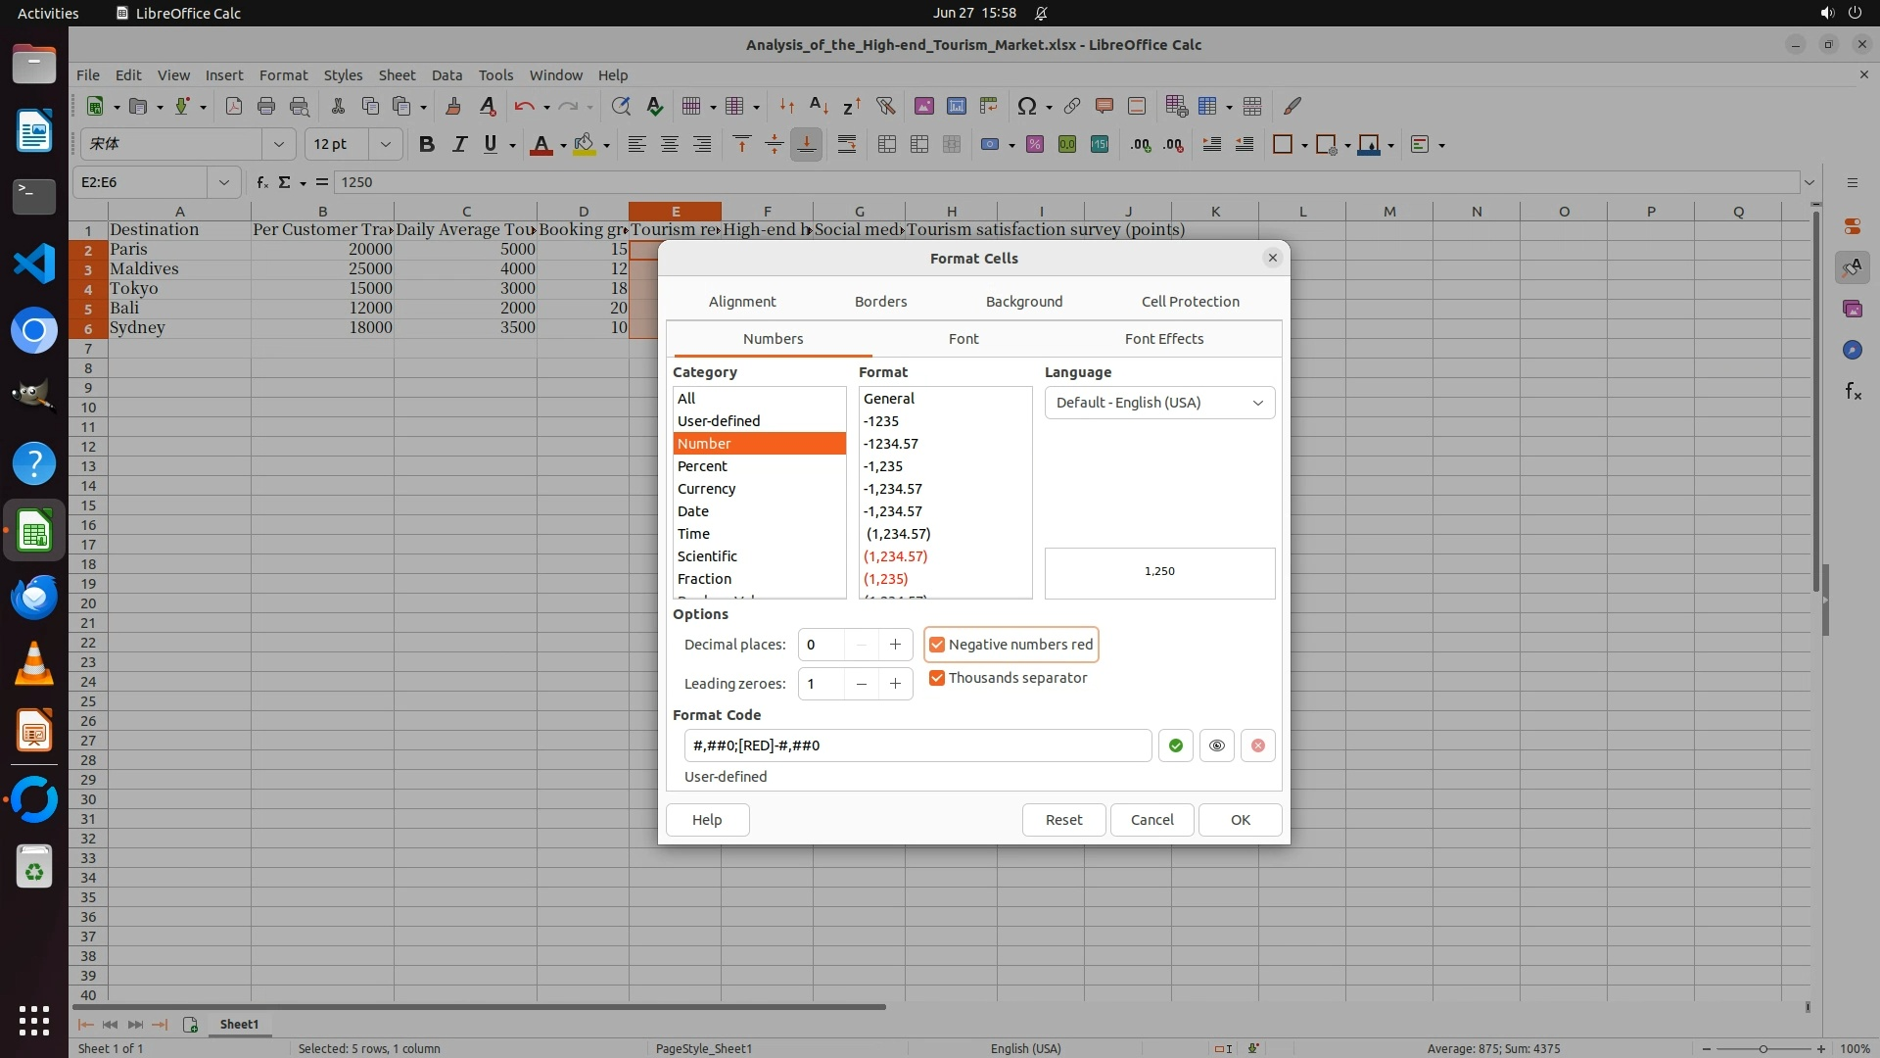Open the Language dropdown

click(x=1159, y=403)
